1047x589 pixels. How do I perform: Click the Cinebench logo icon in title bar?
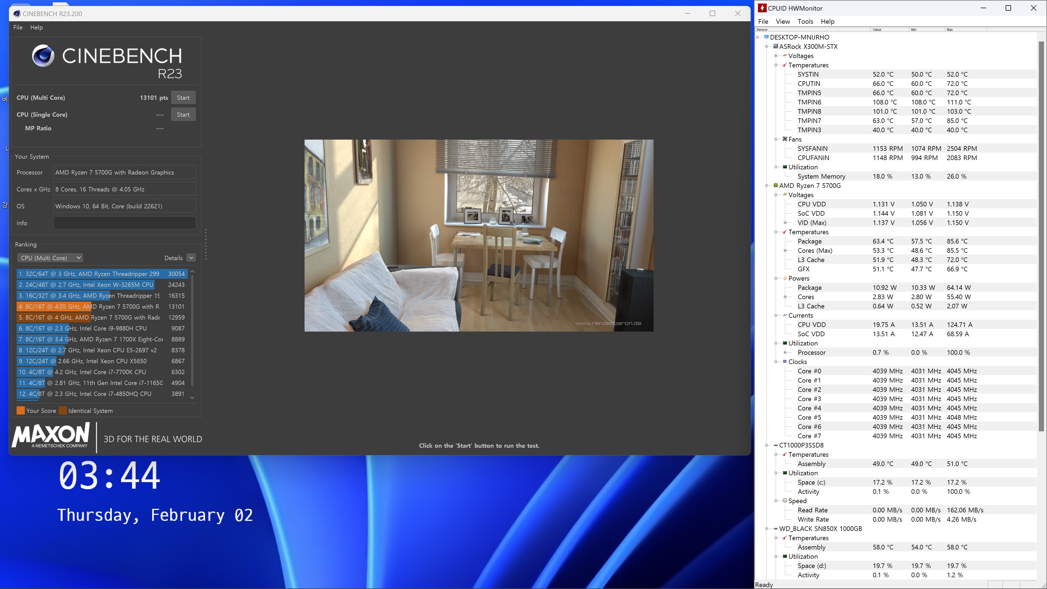tap(17, 13)
